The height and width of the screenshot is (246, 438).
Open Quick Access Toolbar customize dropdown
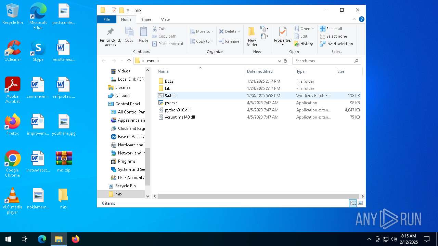pyautogui.click(x=128, y=10)
